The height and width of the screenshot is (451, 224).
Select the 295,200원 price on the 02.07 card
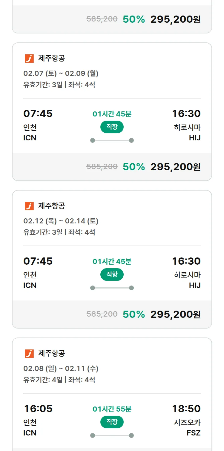click(x=175, y=167)
